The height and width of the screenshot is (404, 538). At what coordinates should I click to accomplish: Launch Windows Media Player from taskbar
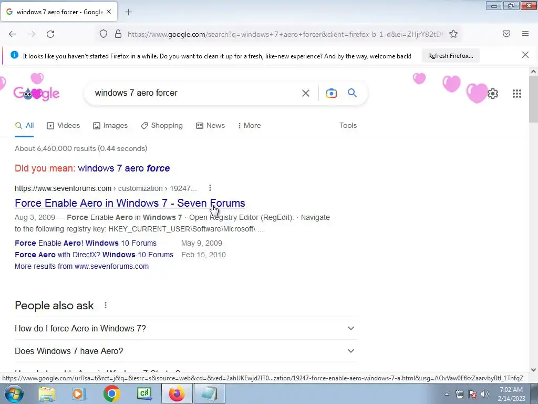(79, 393)
